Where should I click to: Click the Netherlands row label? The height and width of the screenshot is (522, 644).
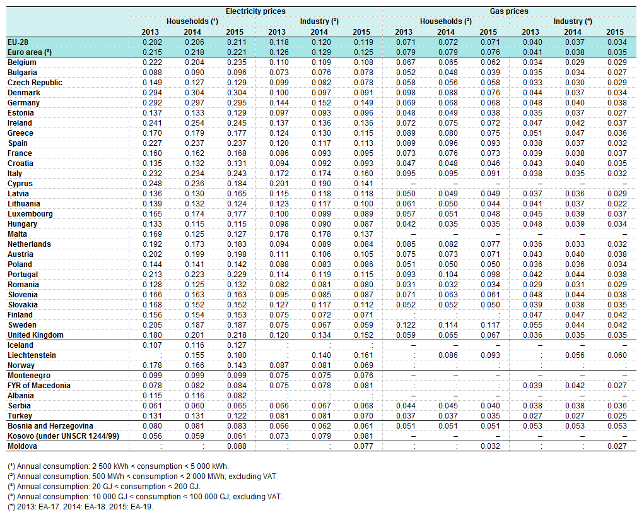tap(29, 244)
